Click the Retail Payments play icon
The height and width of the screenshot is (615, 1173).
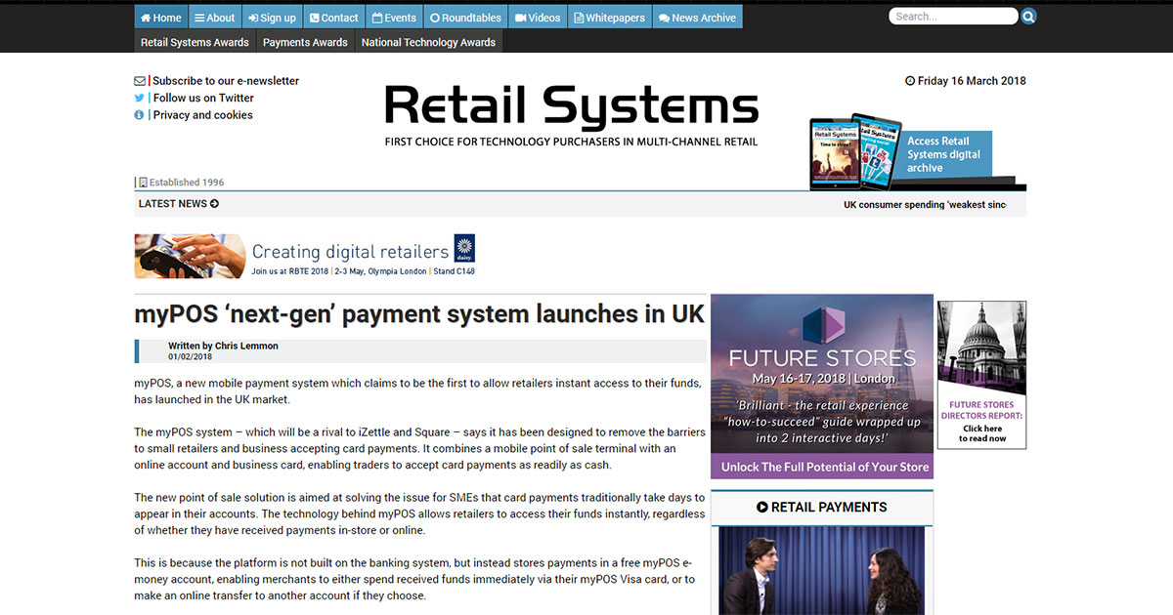pyautogui.click(x=762, y=508)
